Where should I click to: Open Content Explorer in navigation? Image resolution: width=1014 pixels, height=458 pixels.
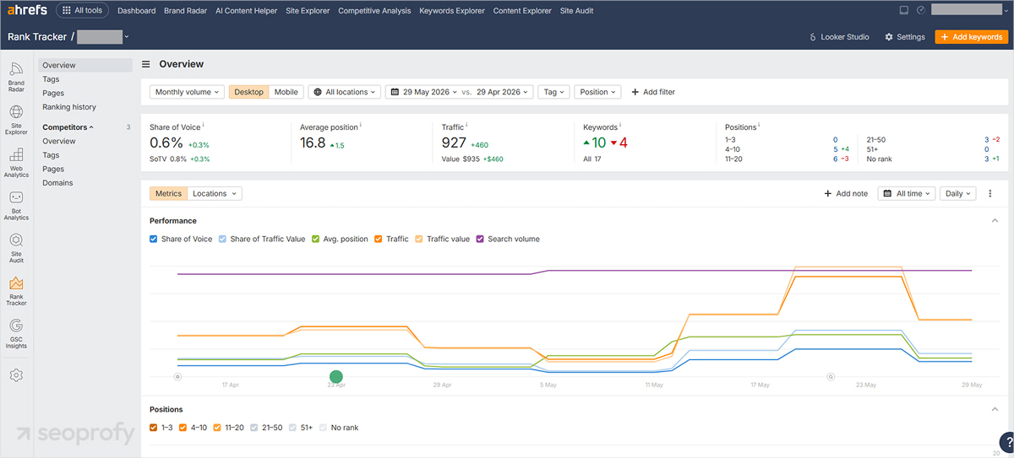click(x=522, y=11)
